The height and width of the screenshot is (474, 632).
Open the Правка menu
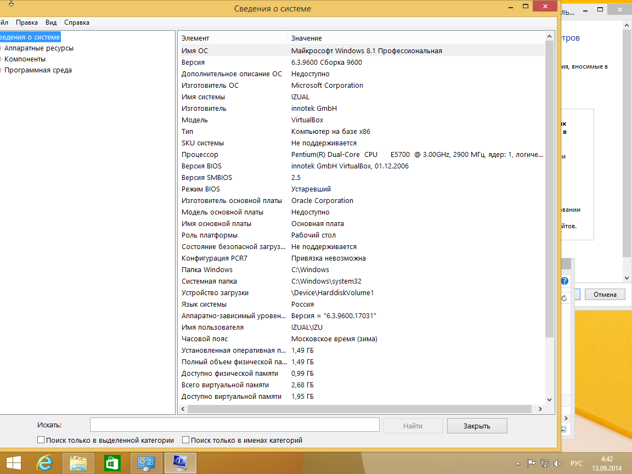pos(26,22)
